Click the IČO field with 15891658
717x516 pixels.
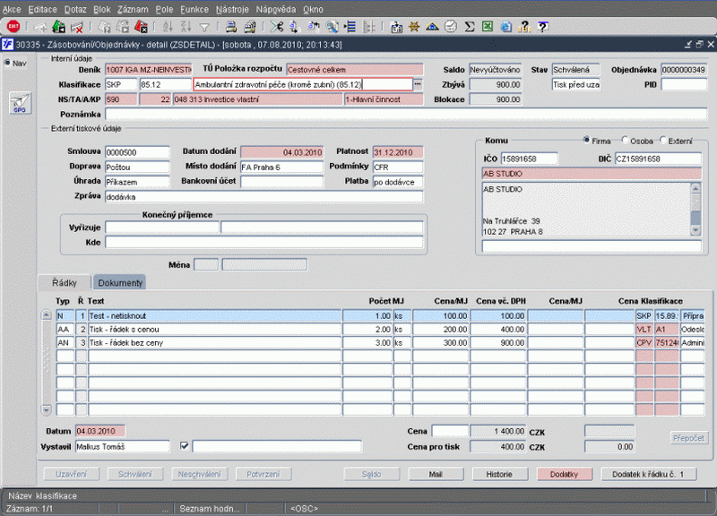(x=529, y=159)
